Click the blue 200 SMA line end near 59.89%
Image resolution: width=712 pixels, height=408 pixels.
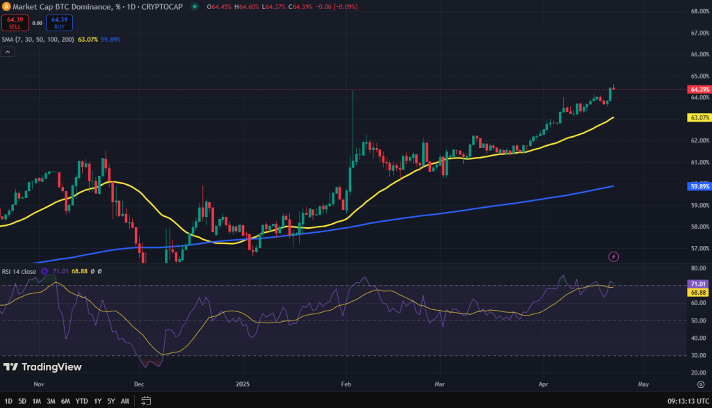(613, 186)
